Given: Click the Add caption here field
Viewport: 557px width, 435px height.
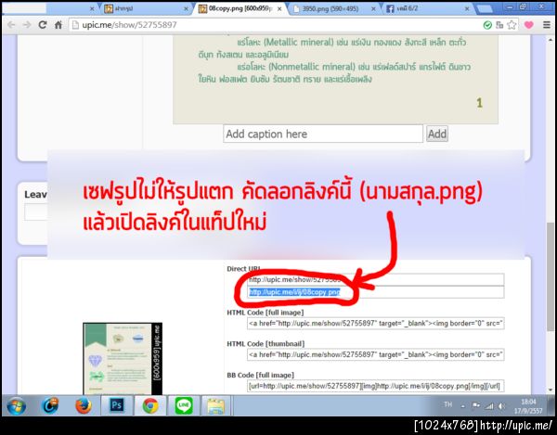Looking at the screenshot, I should click(x=323, y=134).
